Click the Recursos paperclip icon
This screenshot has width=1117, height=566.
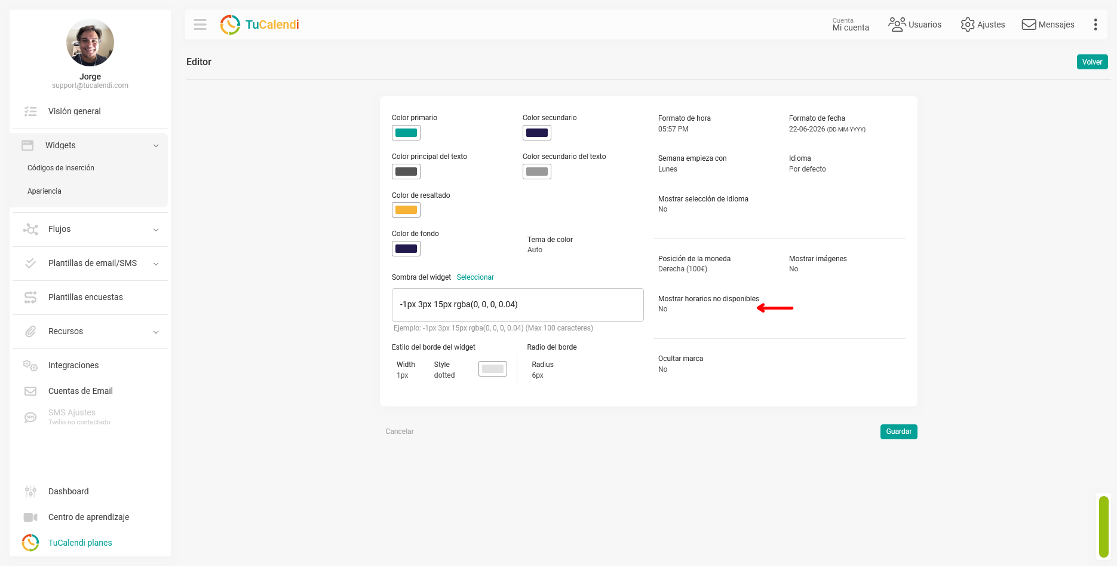click(x=30, y=331)
